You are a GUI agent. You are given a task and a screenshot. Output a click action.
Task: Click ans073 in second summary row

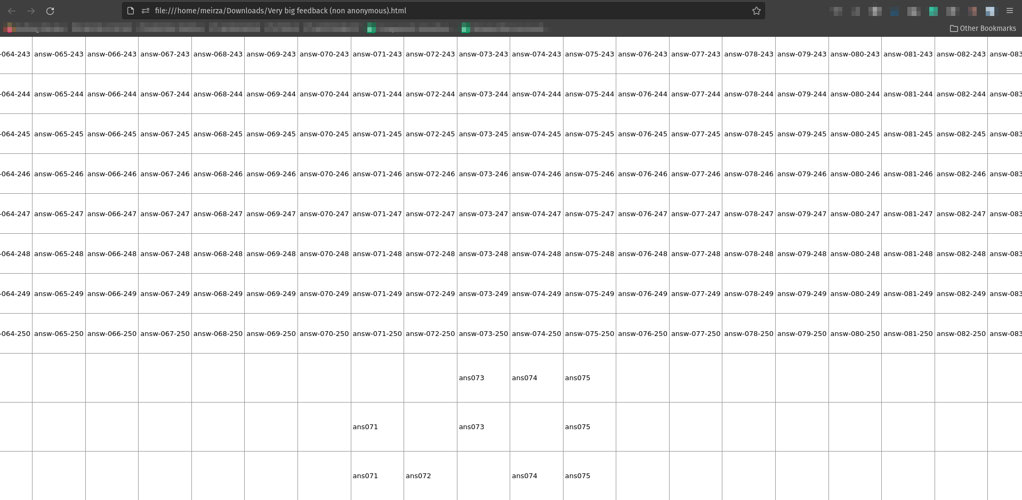[472, 427]
